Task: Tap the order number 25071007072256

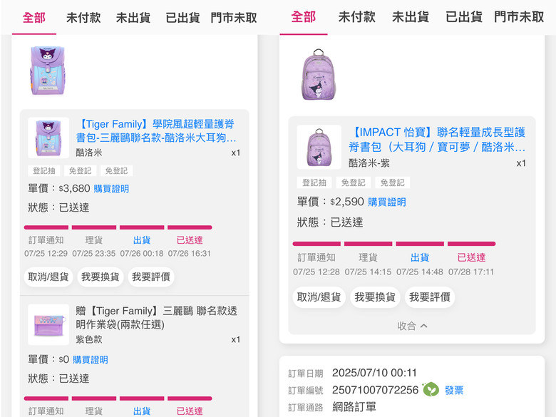Action: [x=375, y=390]
